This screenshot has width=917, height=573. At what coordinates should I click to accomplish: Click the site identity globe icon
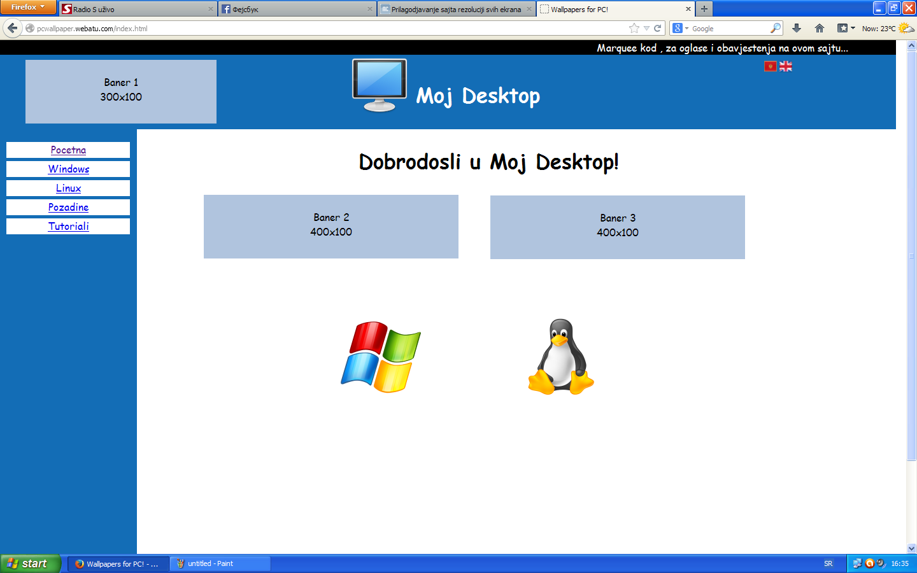[29, 28]
